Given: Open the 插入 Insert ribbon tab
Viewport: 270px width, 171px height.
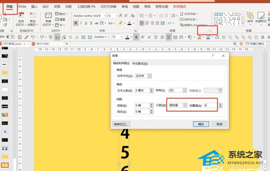Looking at the screenshot, I should (x=34, y=7).
